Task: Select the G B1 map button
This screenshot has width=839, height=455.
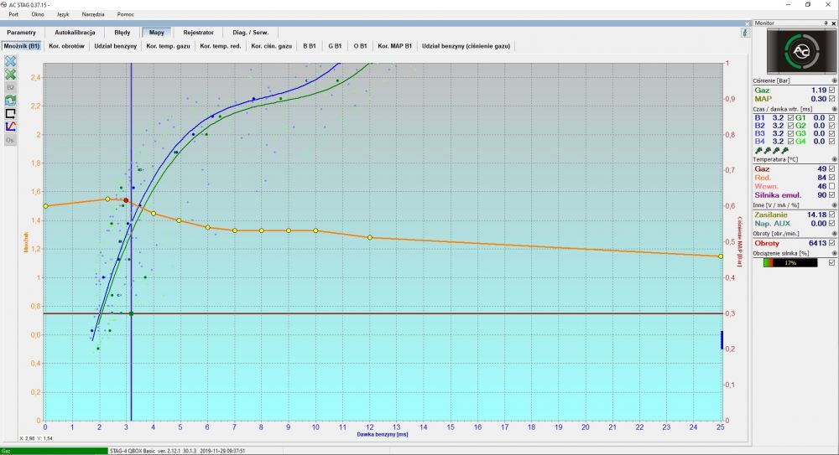Action: coord(335,46)
